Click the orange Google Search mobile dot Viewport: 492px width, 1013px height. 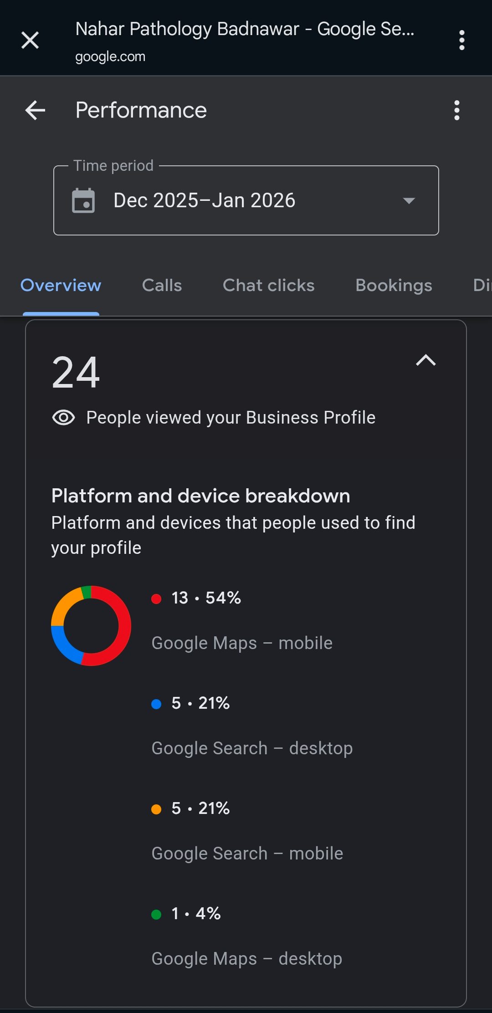tap(156, 809)
